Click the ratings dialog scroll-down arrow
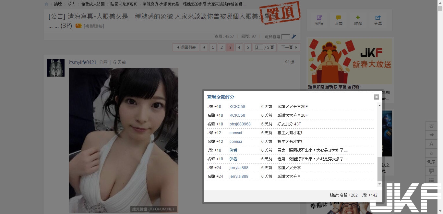 pos(379,184)
